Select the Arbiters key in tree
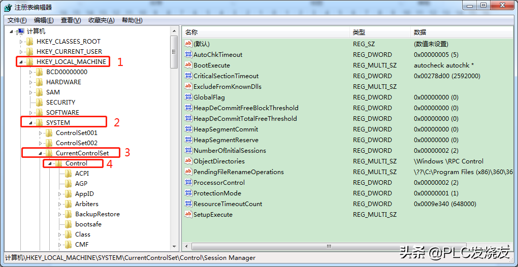The width and height of the screenshot is (518, 267). [86, 204]
